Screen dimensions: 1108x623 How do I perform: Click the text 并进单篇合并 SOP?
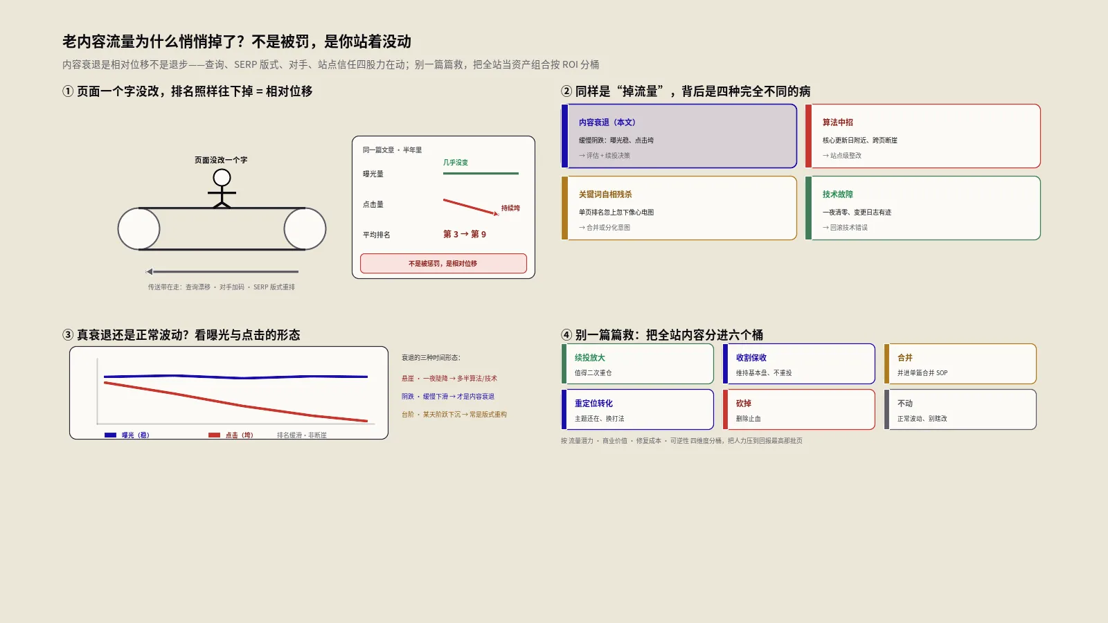click(922, 373)
